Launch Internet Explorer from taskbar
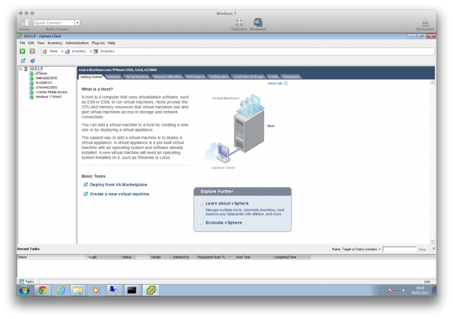 coord(61,290)
